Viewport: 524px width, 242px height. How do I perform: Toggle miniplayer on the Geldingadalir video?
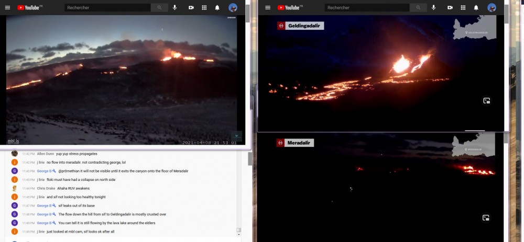pos(486,101)
